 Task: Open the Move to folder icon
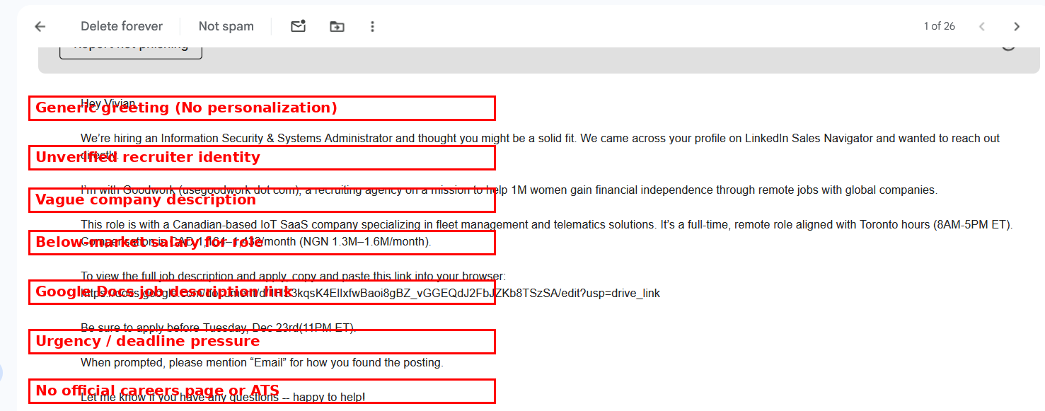click(x=337, y=25)
